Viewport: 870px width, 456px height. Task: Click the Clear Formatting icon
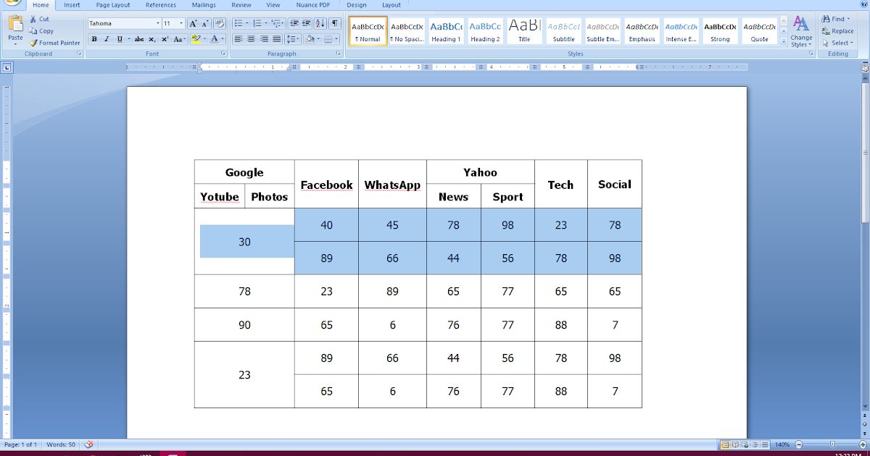220,24
